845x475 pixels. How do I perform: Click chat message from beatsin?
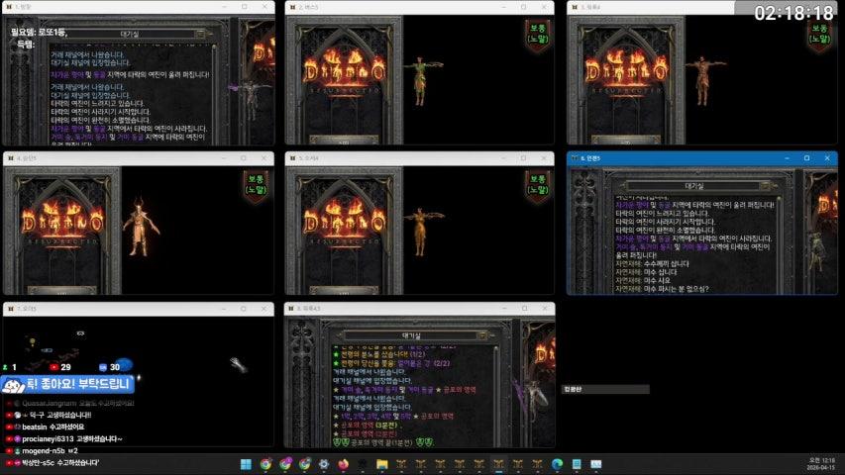47,427
